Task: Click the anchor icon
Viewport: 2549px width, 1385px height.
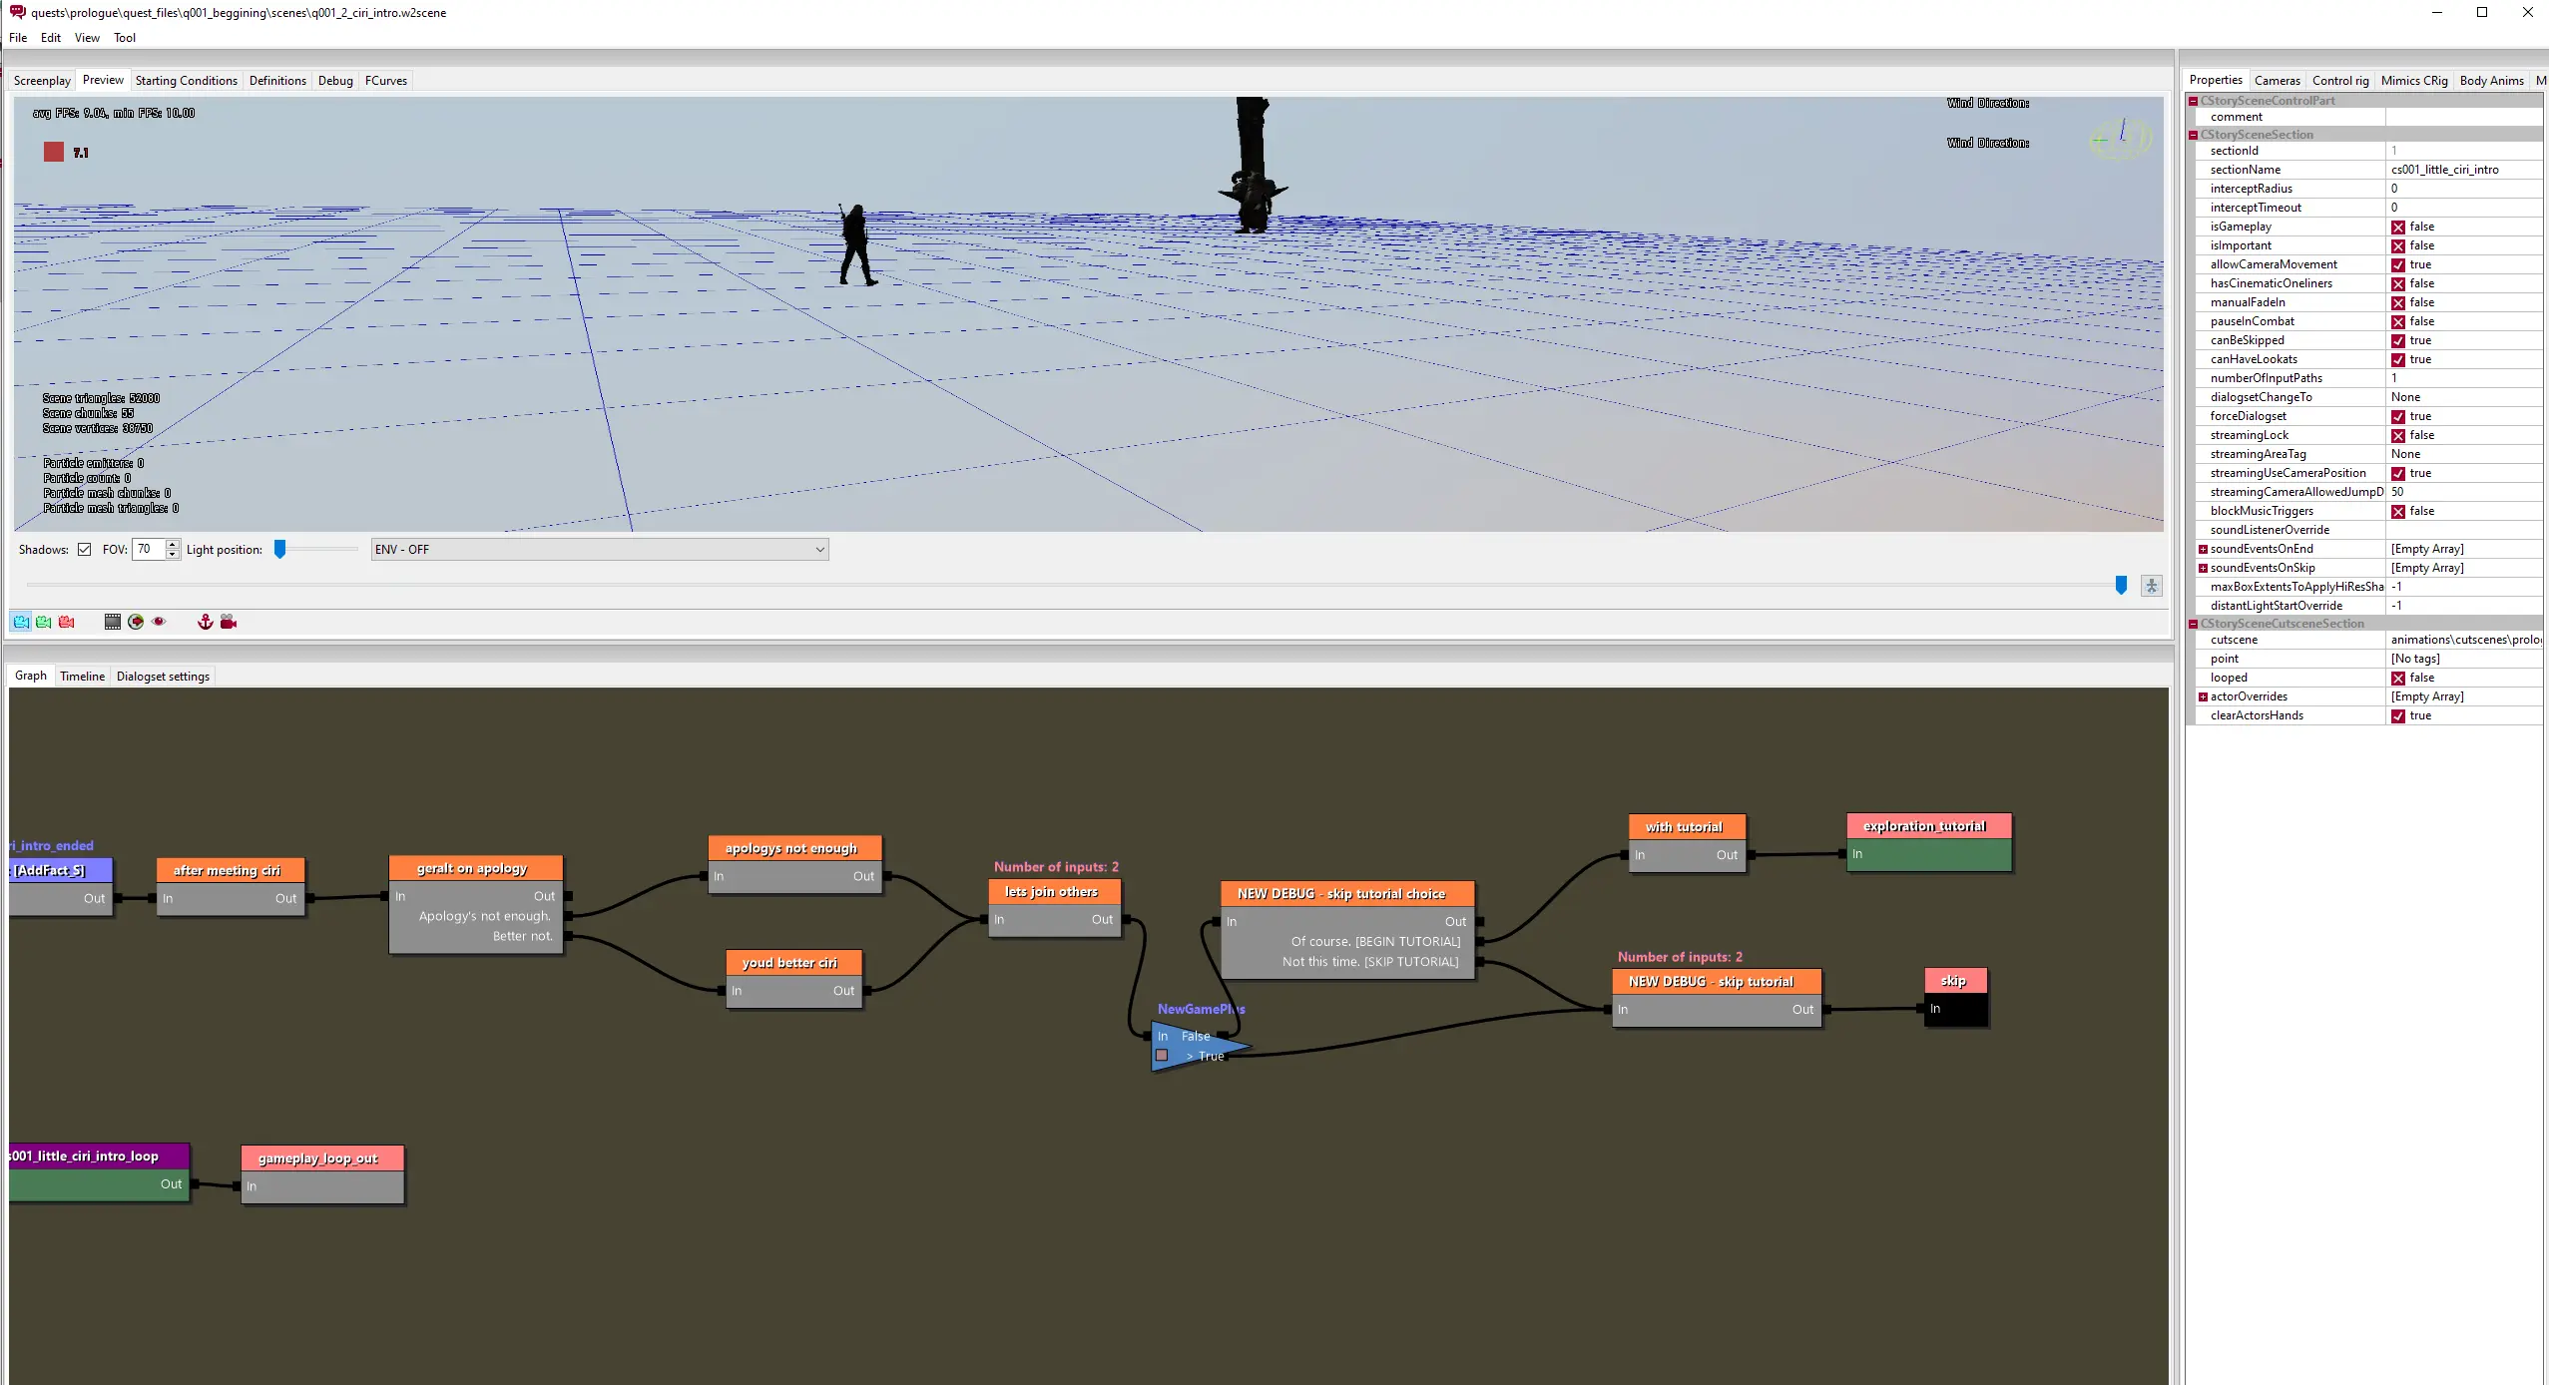Action: tap(206, 622)
